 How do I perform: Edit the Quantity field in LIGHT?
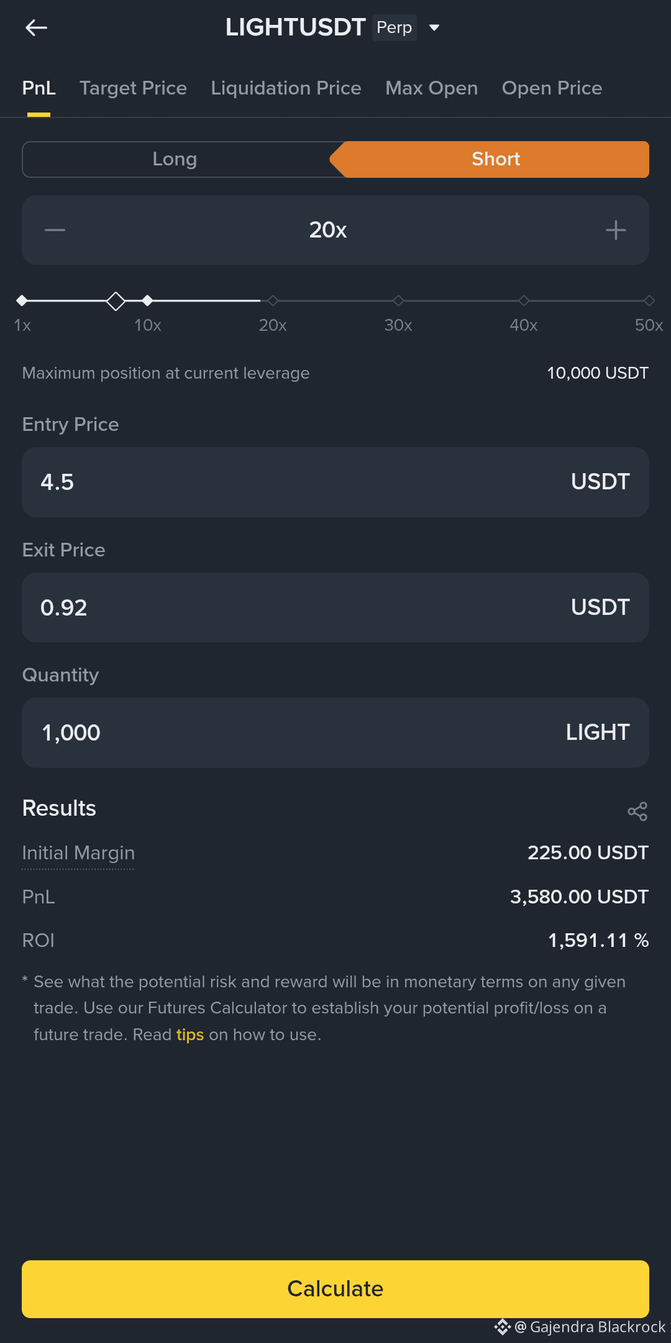(298, 732)
